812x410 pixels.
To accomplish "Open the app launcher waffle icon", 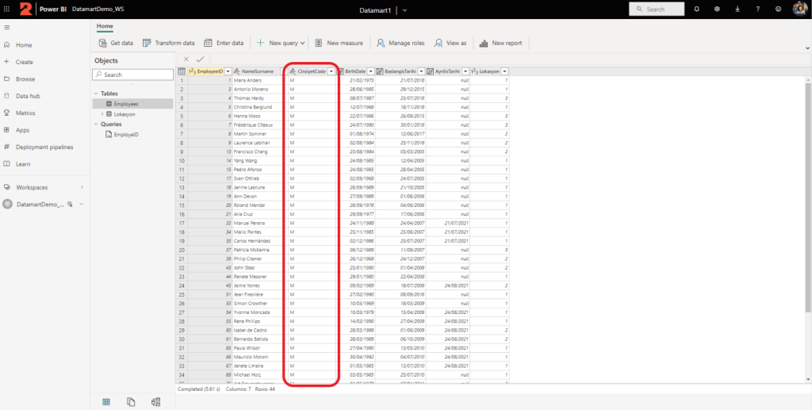I will (x=7, y=10).
